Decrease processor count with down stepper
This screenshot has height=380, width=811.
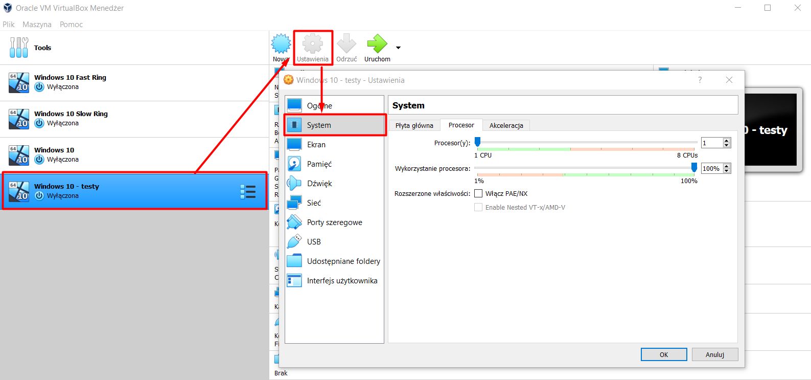pos(727,145)
